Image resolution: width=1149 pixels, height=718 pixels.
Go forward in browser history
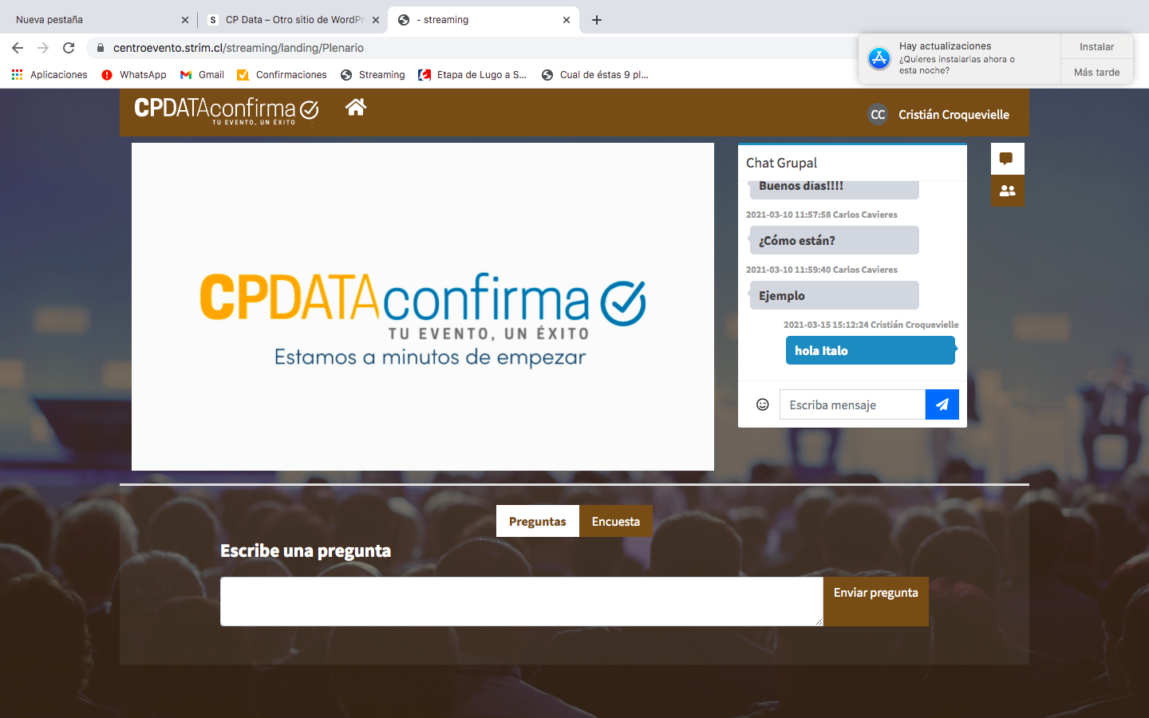click(43, 48)
